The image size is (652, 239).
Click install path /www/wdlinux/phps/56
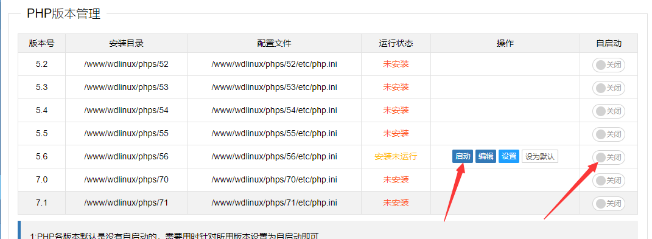click(127, 157)
